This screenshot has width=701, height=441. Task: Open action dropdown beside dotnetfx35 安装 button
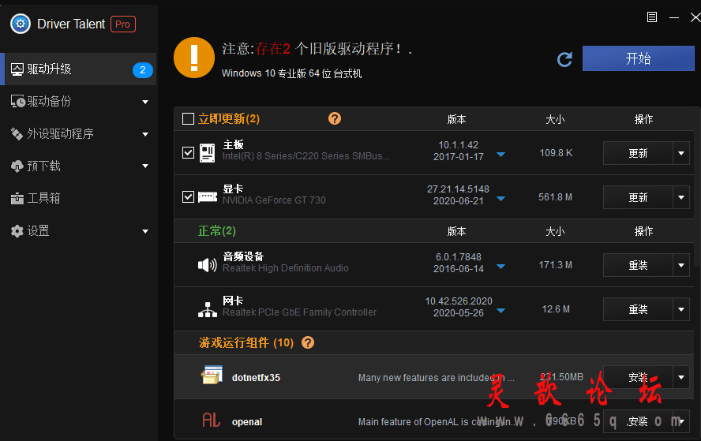(x=681, y=378)
